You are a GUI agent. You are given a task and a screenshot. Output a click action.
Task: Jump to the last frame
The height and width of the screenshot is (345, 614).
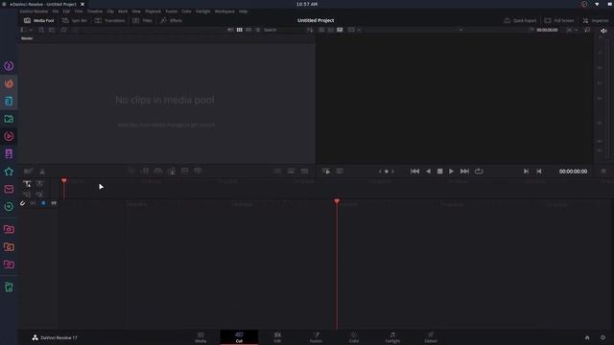click(464, 172)
